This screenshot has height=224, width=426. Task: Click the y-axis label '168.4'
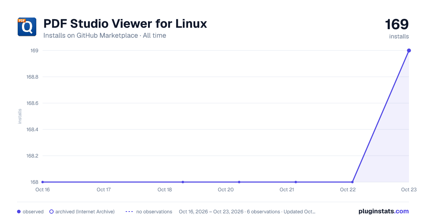click(x=32, y=129)
